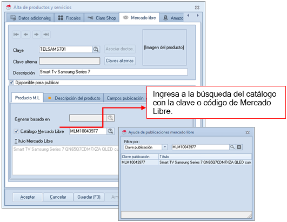Close the Ayuda de publicaciones window

(x=248, y=132)
